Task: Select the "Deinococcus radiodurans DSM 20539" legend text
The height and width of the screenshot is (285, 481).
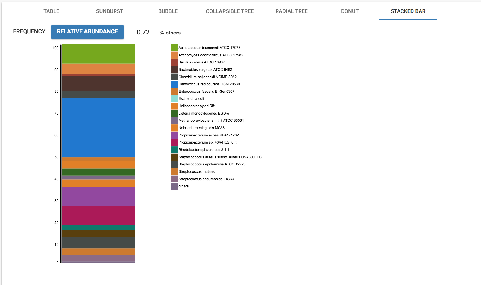Action: pos(209,84)
